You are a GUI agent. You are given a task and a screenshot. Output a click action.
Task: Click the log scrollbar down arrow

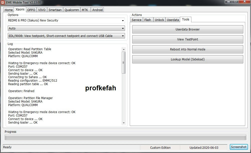[124, 123]
